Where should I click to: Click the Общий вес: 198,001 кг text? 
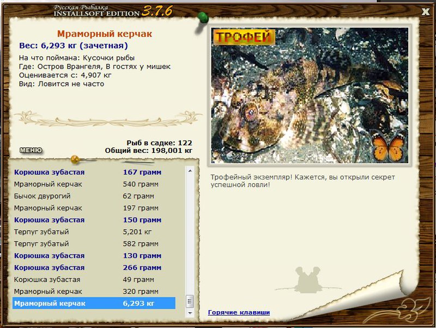pyautogui.click(x=148, y=151)
